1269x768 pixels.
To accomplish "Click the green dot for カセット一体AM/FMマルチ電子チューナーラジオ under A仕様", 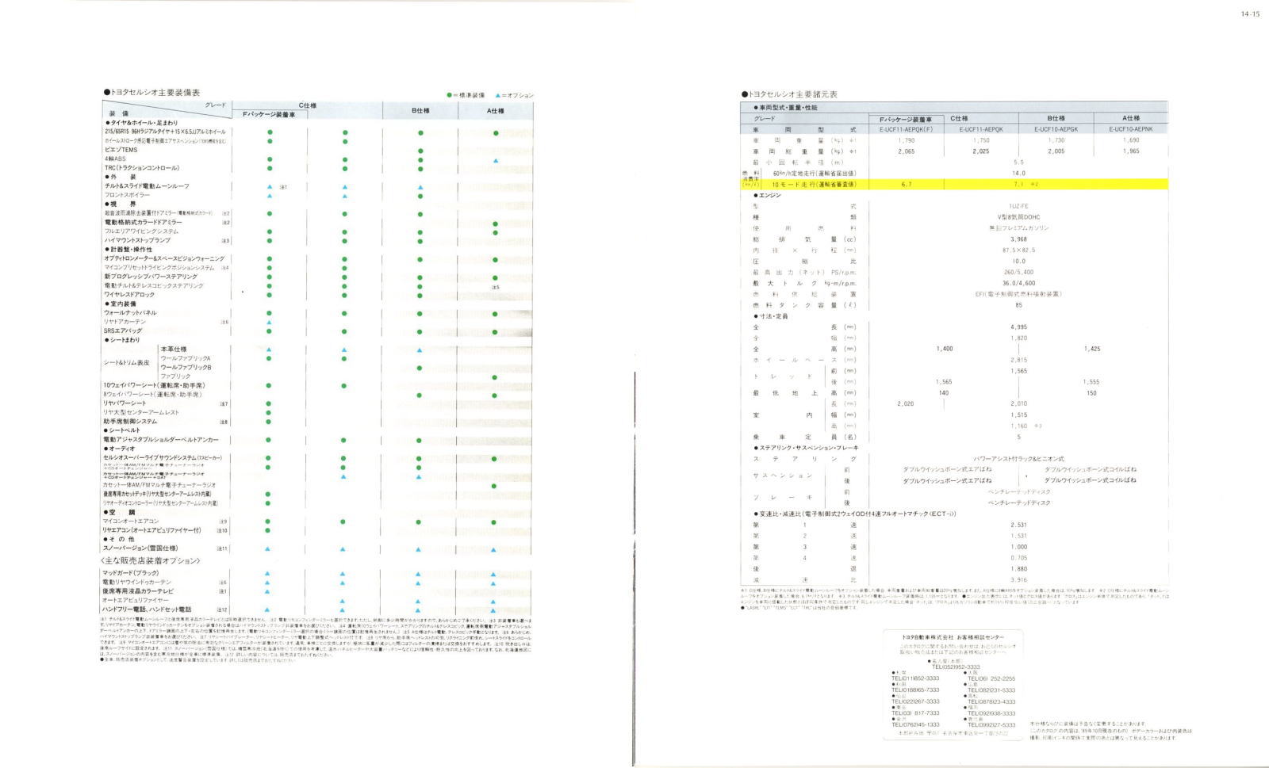I will pos(494,486).
